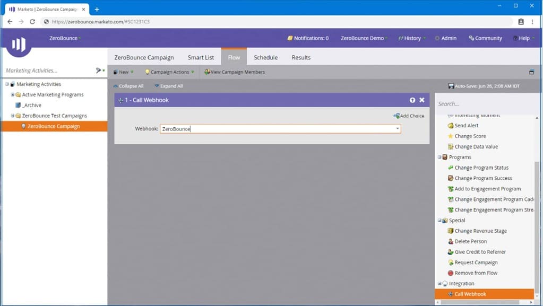The image size is (543, 306).
Task: Open the History menu
Action: (411, 38)
